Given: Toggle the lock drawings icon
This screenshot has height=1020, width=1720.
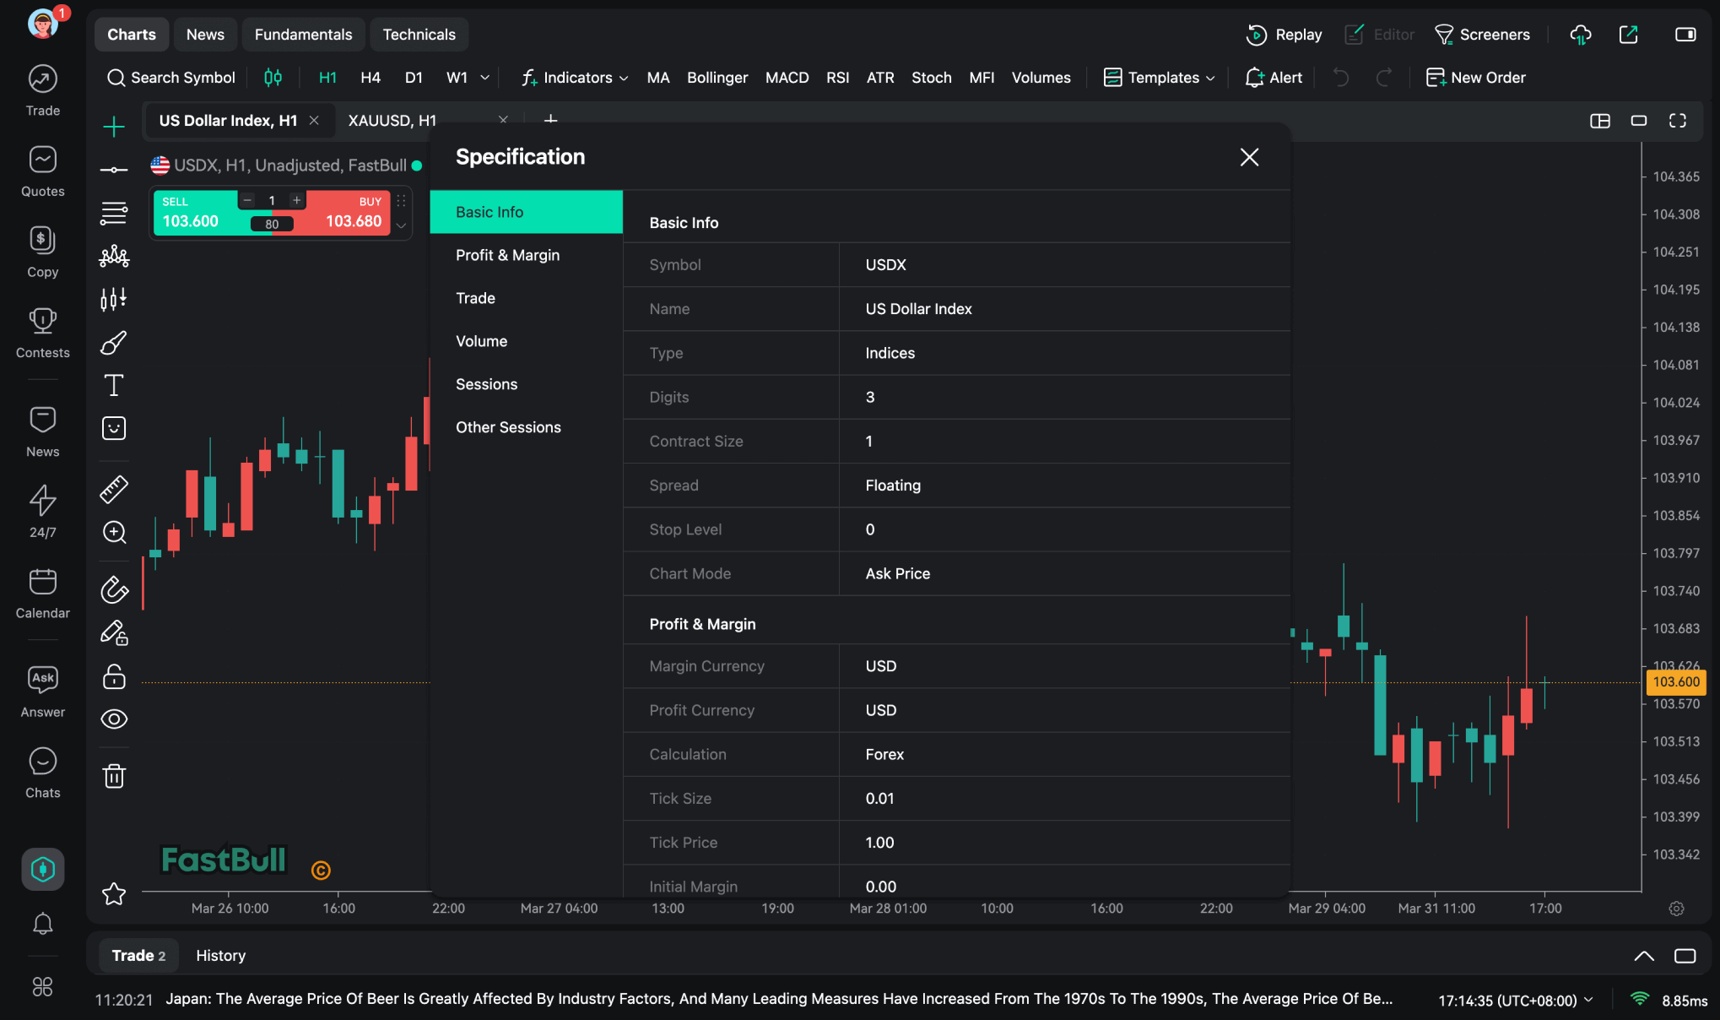Looking at the screenshot, I should tap(114, 676).
